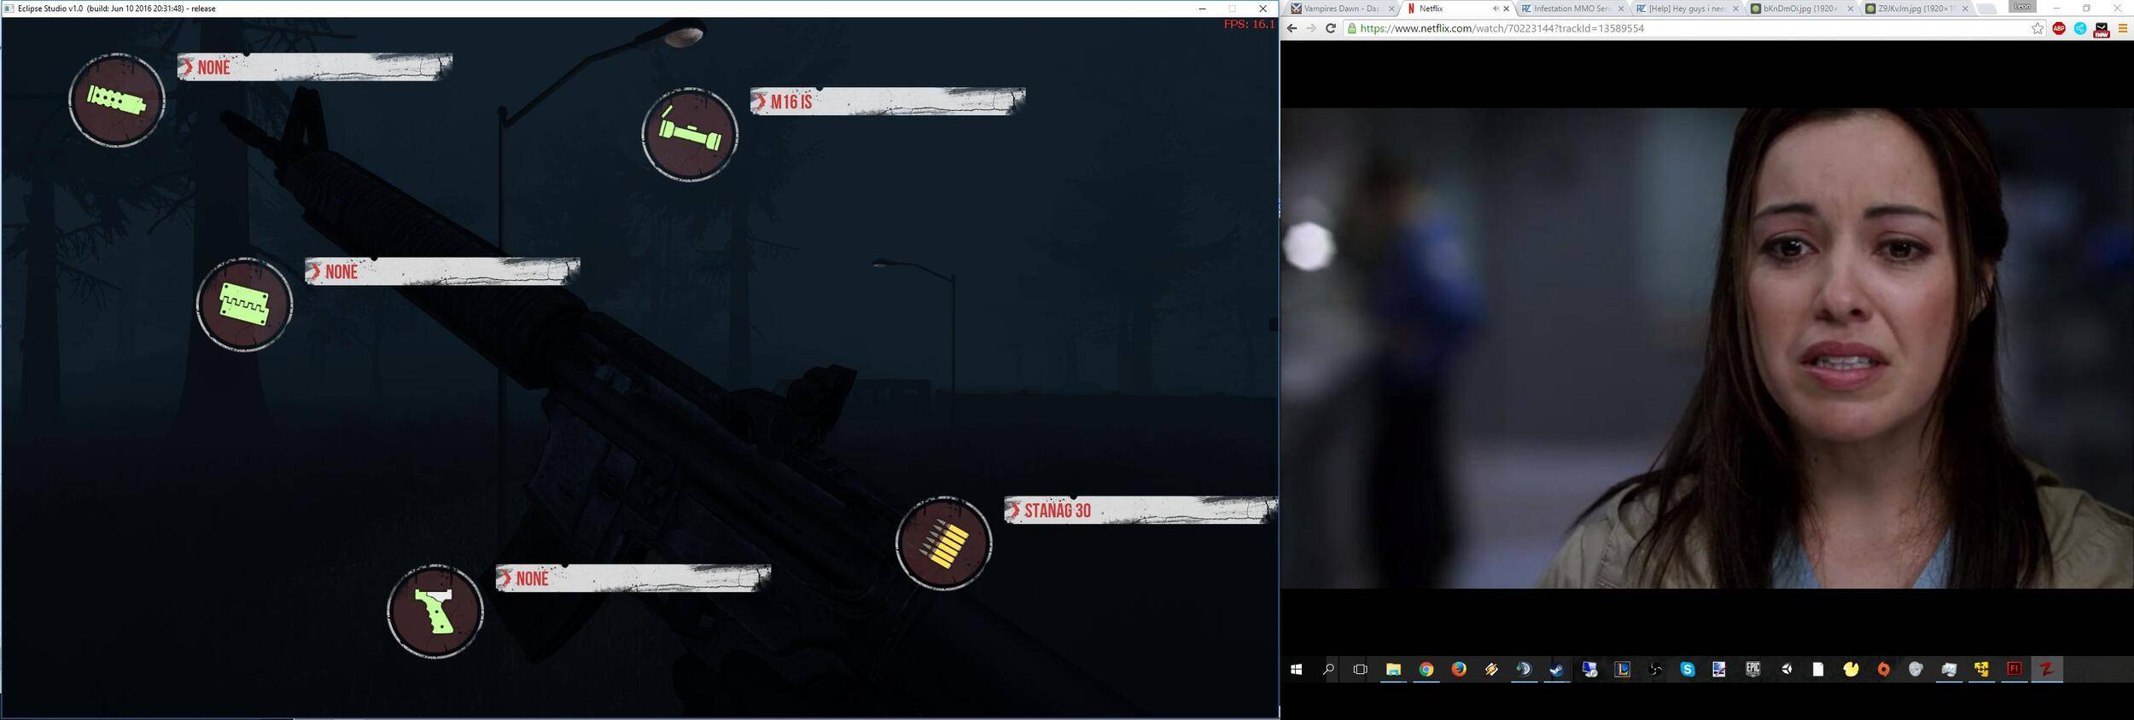Bookmark this page with the star
The image size is (2134, 720).
(2038, 28)
